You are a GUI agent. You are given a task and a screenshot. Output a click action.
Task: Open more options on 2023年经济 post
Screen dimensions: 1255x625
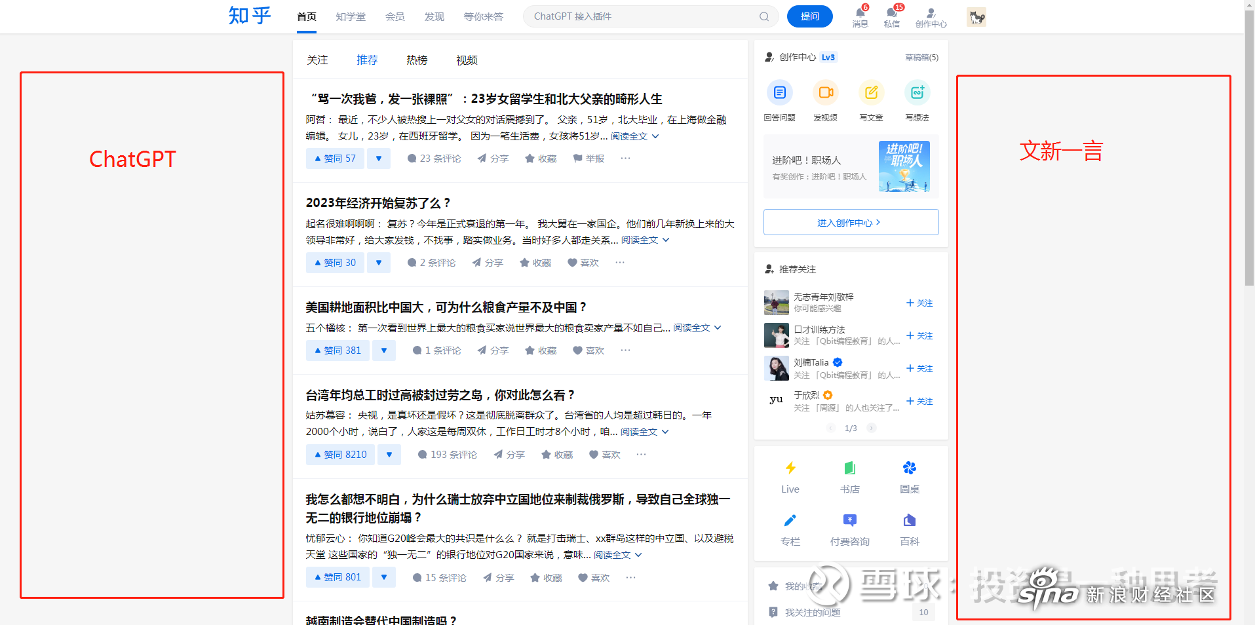click(x=620, y=263)
